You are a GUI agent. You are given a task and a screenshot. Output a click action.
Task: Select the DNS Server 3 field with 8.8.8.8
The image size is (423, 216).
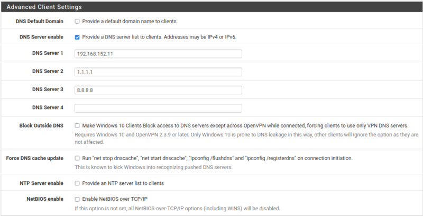[x=158, y=90]
